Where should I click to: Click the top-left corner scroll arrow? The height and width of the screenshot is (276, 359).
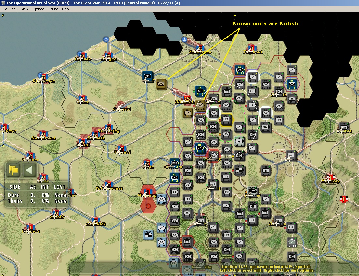(3, 16)
